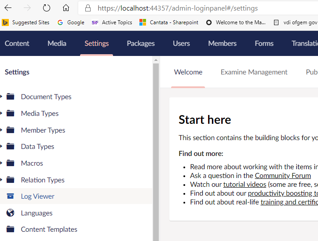This screenshot has width=318, height=241.
Task: Expand the Data Types node
Action: coord(1,146)
